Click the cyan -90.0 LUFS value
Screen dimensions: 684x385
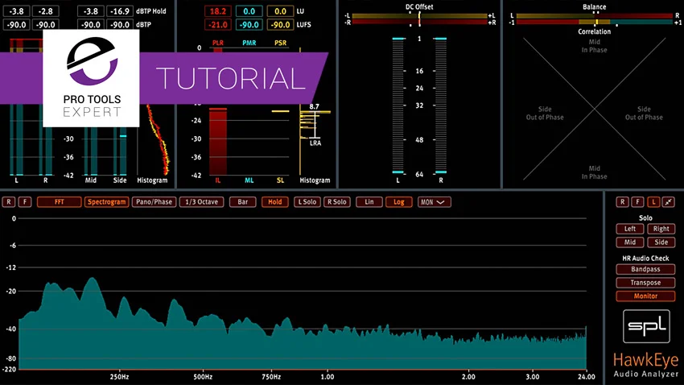pos(249,25)
